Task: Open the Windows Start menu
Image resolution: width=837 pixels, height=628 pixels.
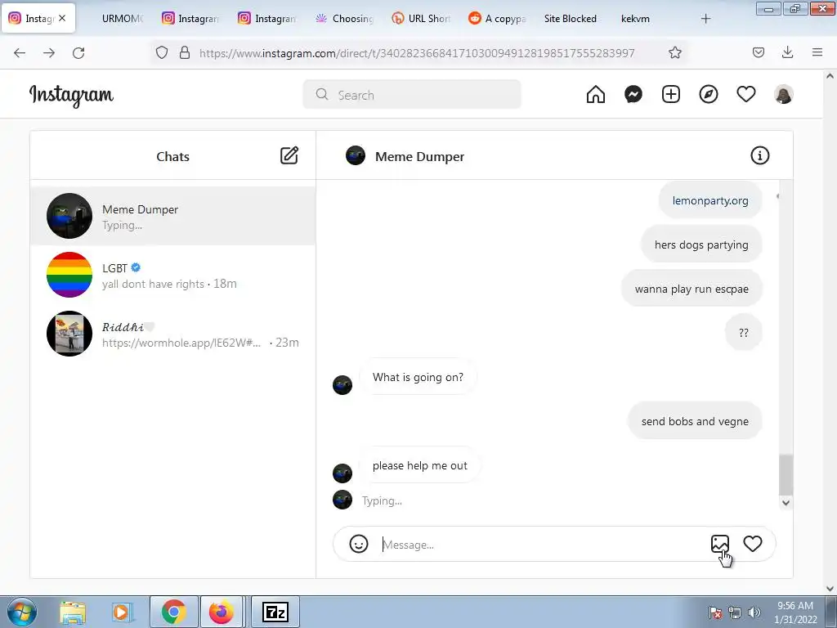Action: [x=22, y=612]
